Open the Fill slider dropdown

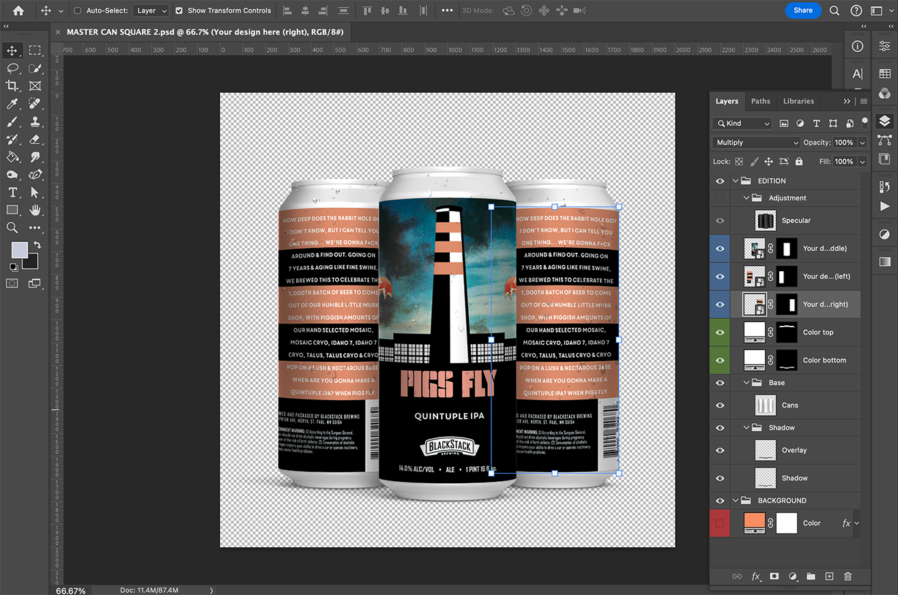(x=863, y=162)
